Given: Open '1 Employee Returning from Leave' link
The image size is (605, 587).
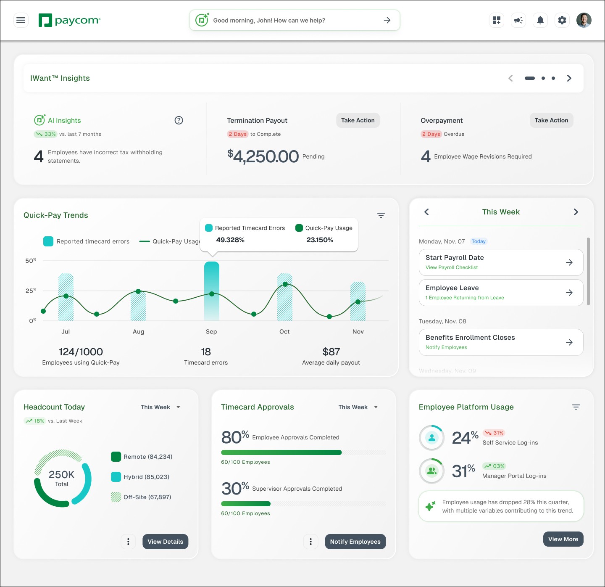Looking at the screenshot, I should 465,298.
